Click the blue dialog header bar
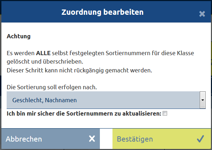 [x=106, y=12]
